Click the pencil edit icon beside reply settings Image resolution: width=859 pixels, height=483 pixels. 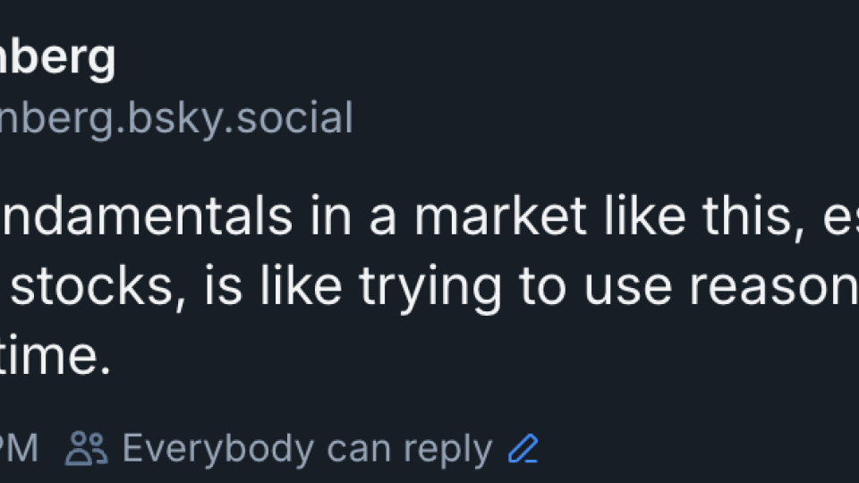click(x=523, y=448)
